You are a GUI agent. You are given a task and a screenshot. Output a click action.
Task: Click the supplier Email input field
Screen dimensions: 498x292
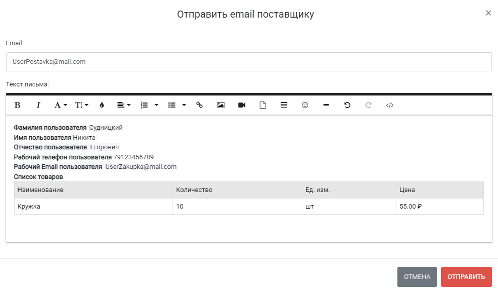tap(248, 62)
